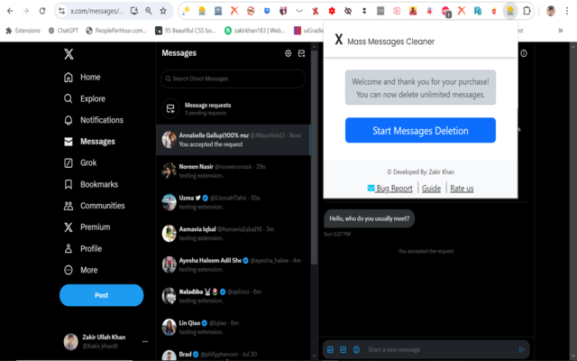Click Zakir Ullah Khan profile avatar
The image size is (577, 361).
point(71,341)
